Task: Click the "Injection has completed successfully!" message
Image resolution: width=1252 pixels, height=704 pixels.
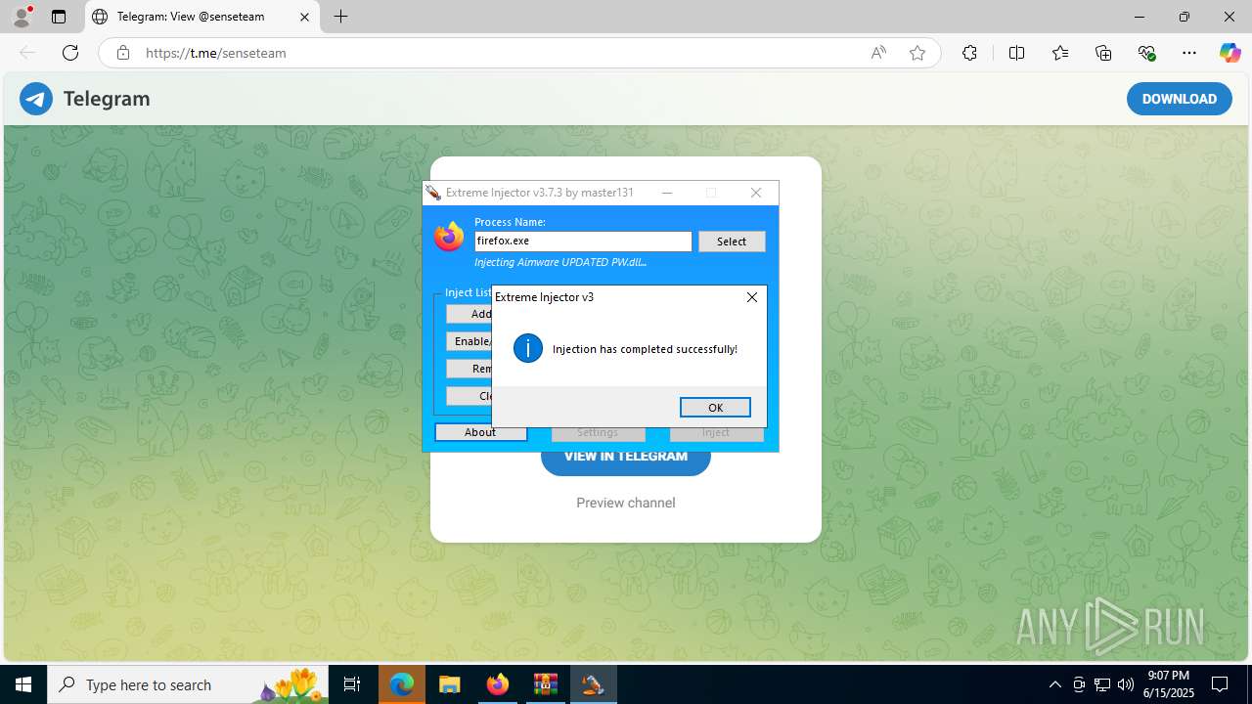Action: tap(645, 349)
